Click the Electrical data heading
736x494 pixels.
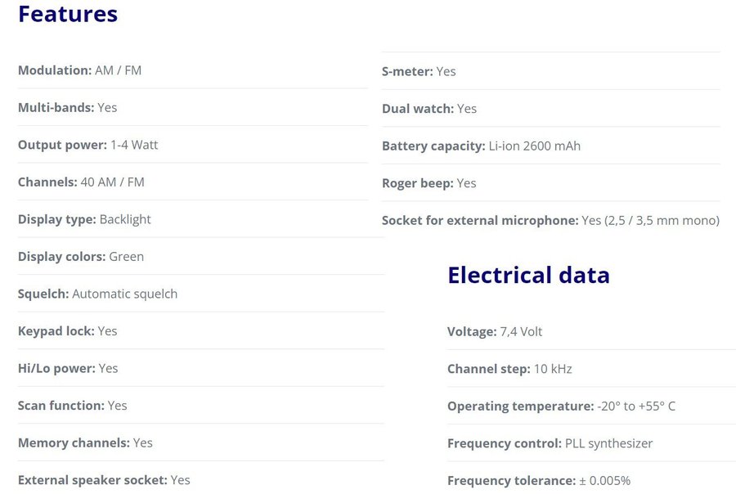point(528,275)
